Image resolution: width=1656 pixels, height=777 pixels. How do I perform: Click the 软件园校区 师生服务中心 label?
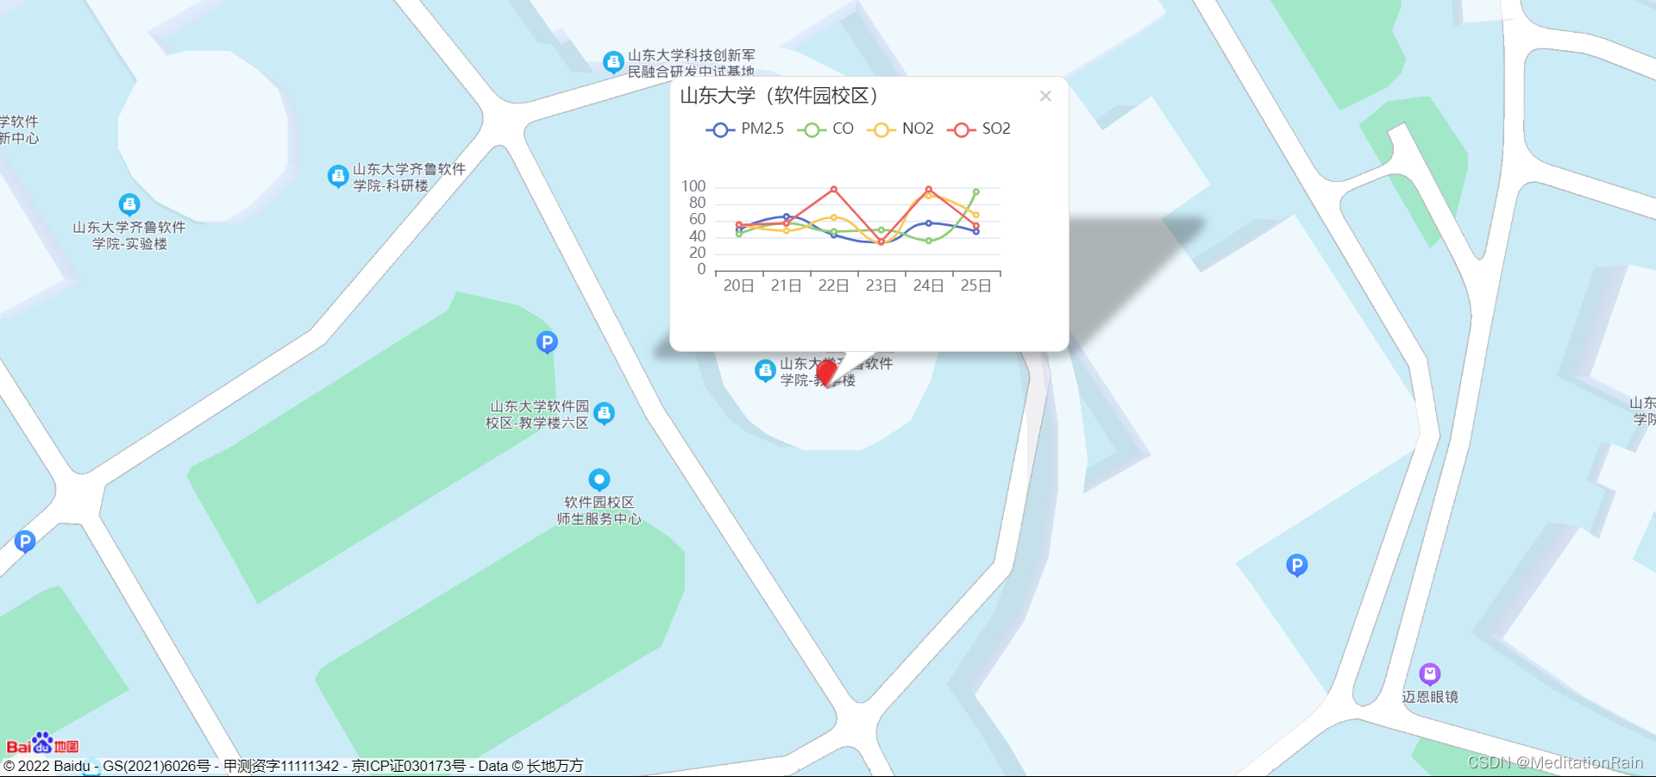599,511
